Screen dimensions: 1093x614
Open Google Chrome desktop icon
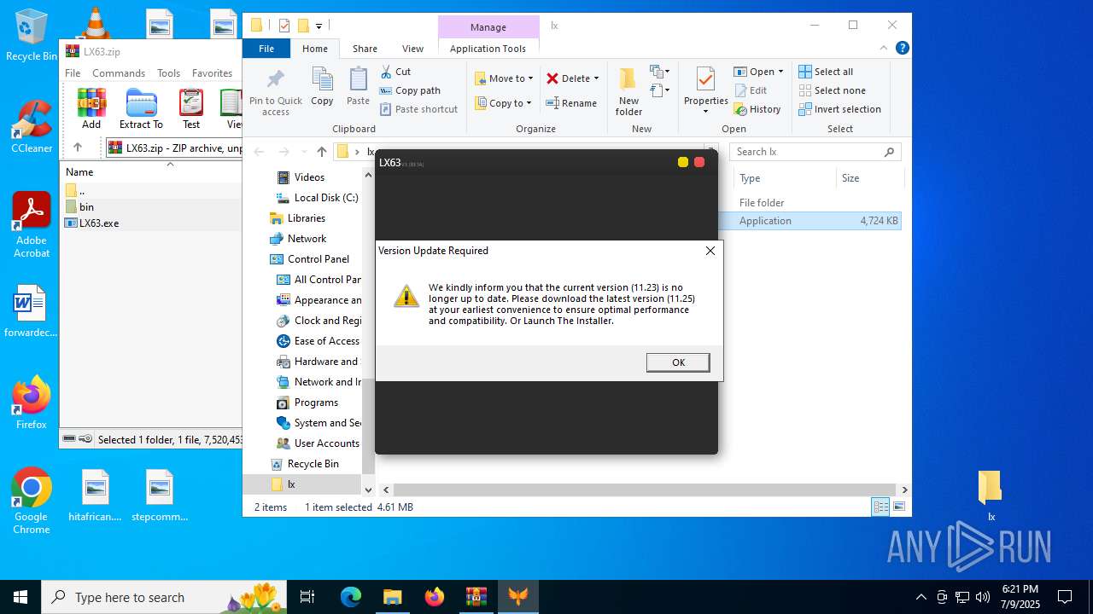click(x=32, y=501)
